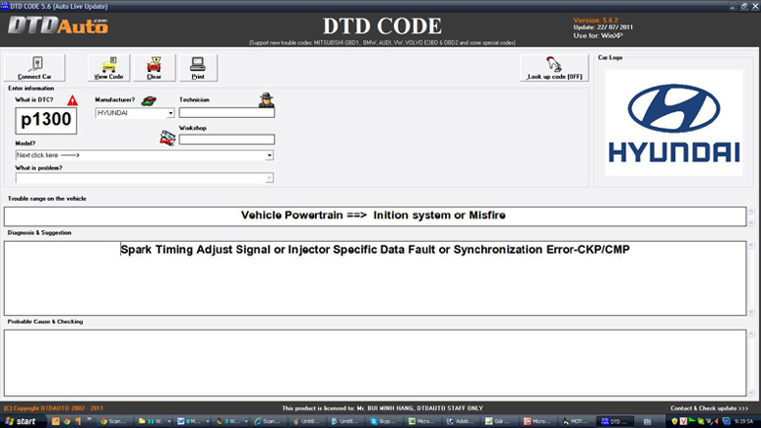This screenshot has height=428, width=761.
Task: Switch to Internet Explorer Scan taskbar window
Action: point(269,421)
